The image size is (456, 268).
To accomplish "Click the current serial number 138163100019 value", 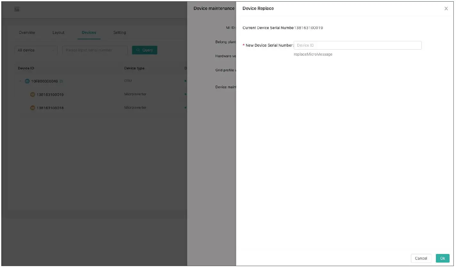I will click(308, 28).
